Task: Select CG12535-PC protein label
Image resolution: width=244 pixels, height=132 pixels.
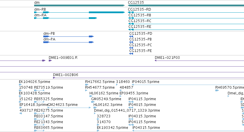Action: 141,45
